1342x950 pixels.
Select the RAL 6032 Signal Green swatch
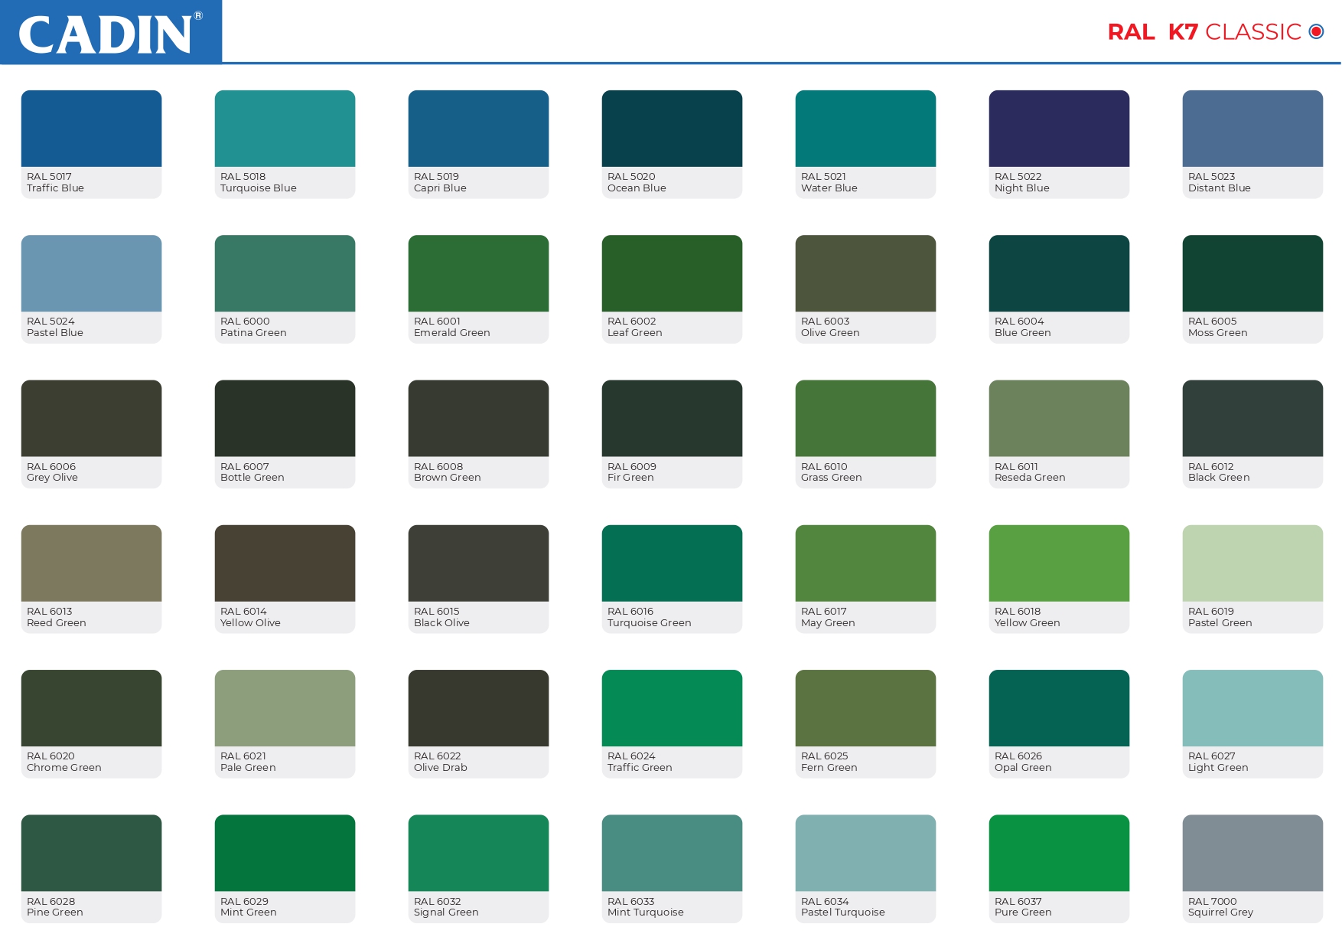pos(478,853)
